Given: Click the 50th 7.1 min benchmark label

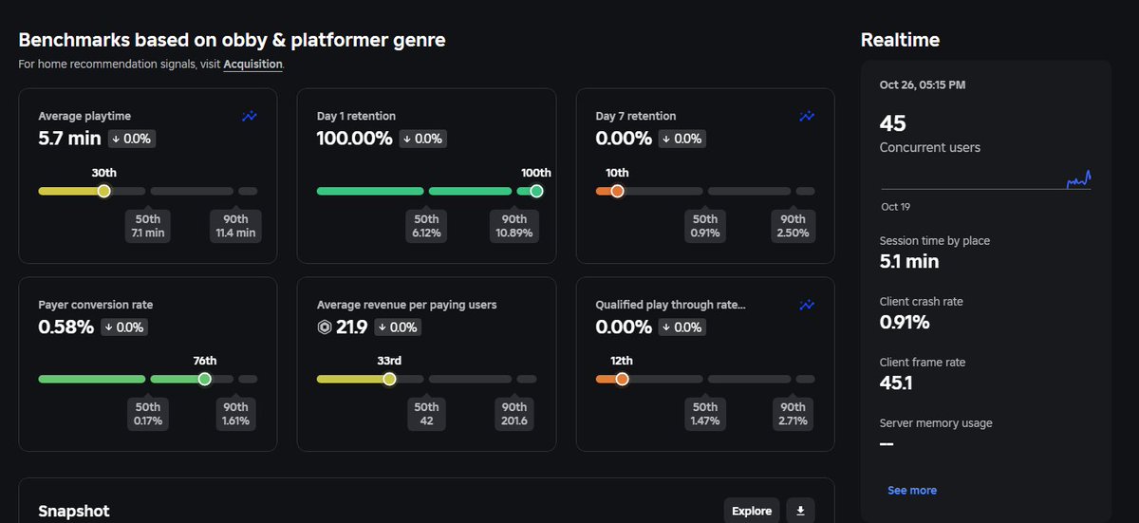Looking at the screenshot, I should (x=148, y=226).
